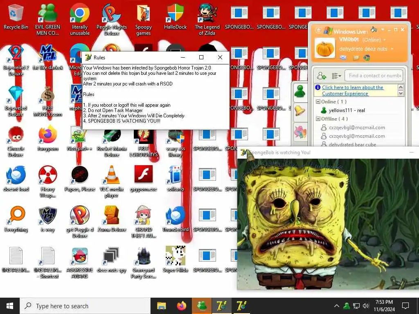Expand the (Online) status dropdown
Viewport: 419px width, 314px height.
click(385, 40)
